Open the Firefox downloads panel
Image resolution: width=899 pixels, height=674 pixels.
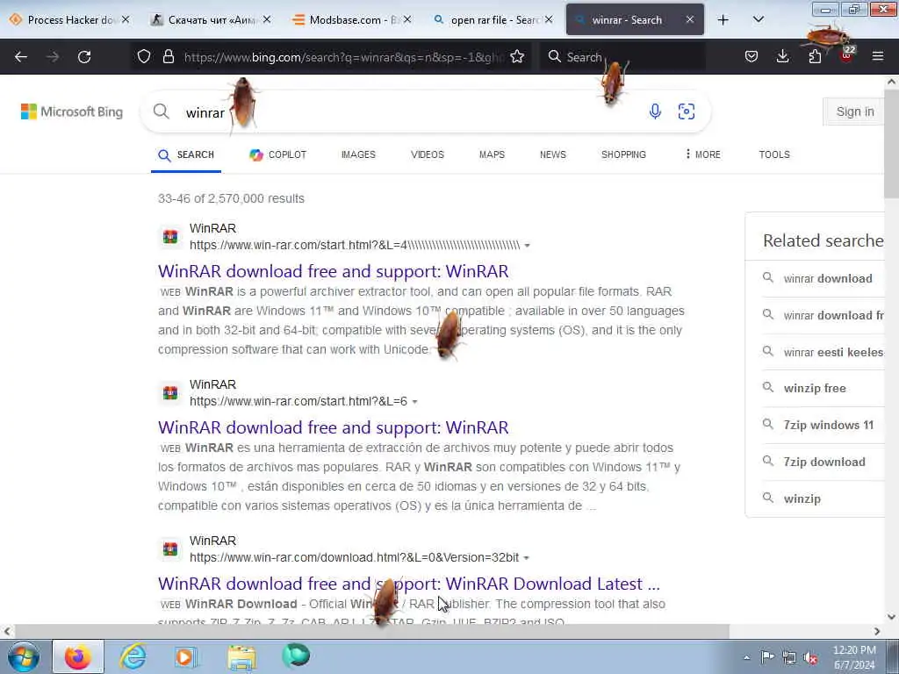pos(782,56)
